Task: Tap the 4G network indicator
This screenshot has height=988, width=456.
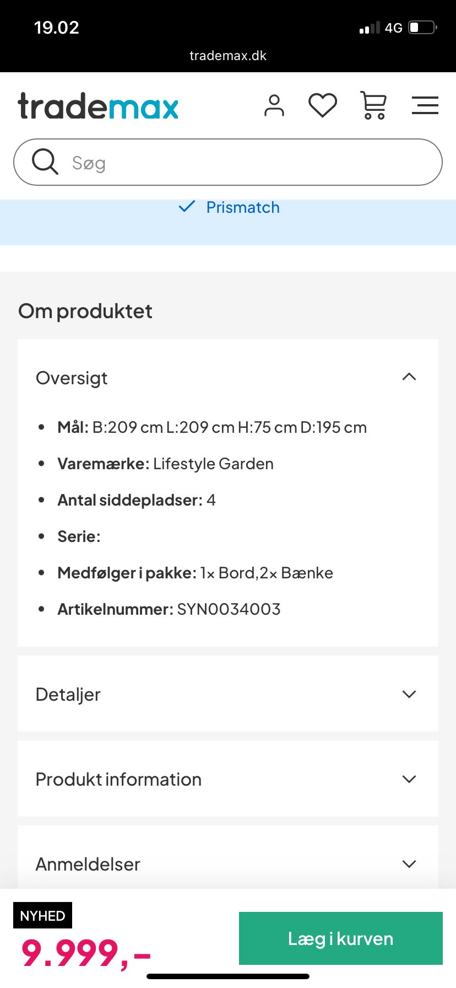Action: click(x=393, y=28)
